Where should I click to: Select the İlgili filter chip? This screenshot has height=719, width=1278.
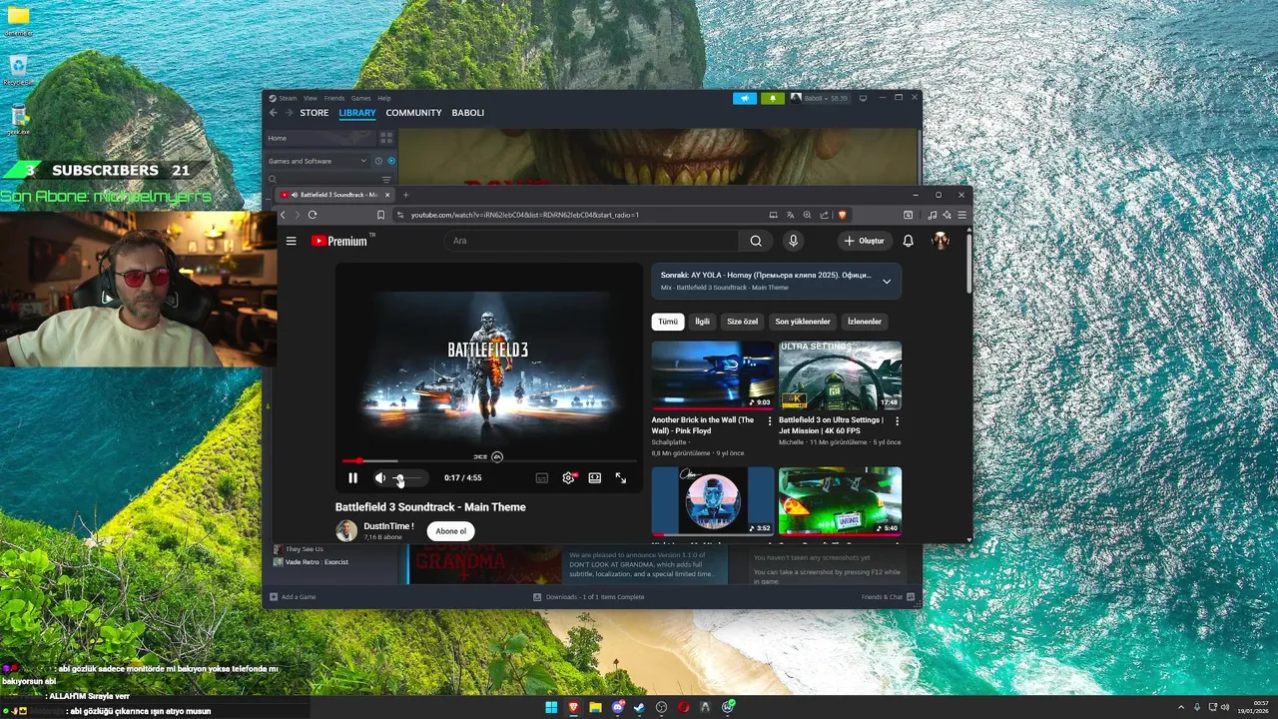[x=702, y=322]
